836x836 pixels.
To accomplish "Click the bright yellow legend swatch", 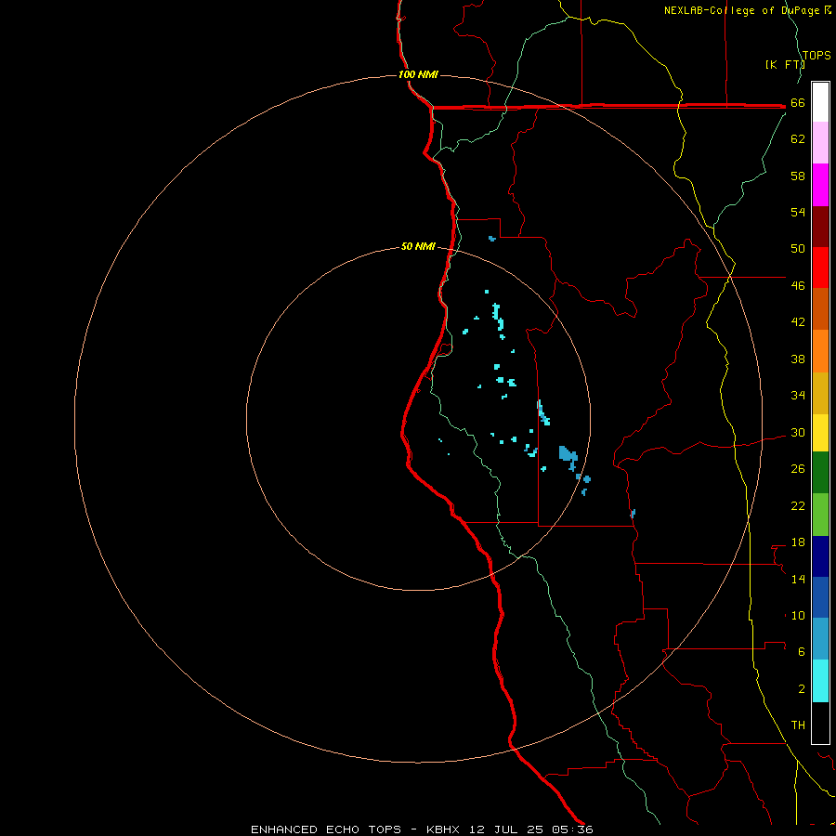I will point(820,433).
